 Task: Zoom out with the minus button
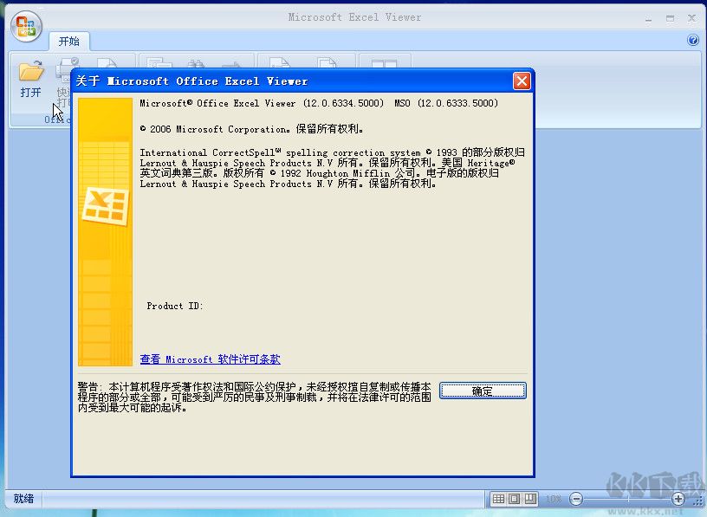point(576,499)
